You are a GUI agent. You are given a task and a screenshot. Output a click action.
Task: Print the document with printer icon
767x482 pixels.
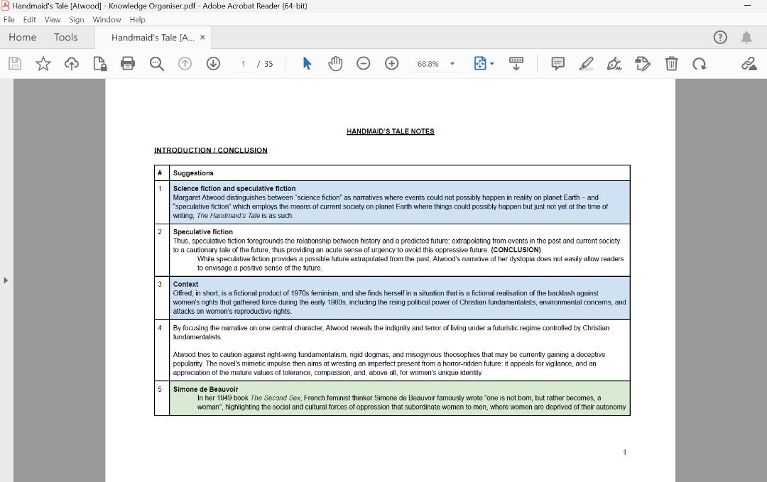pyautogui.click(x=128, y=64)
